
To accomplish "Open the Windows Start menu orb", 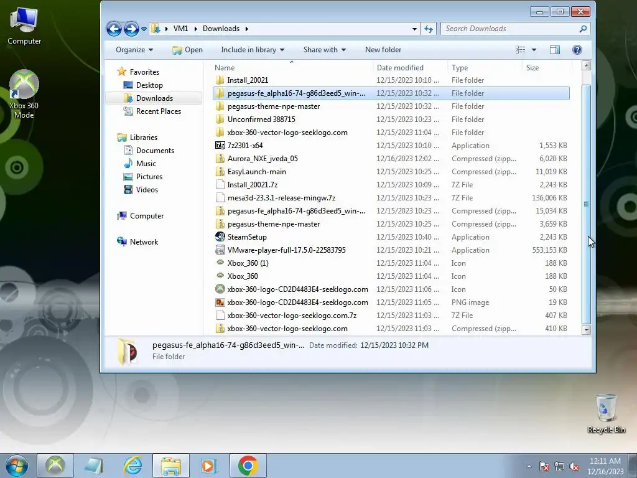I will [x=17, y=466].
